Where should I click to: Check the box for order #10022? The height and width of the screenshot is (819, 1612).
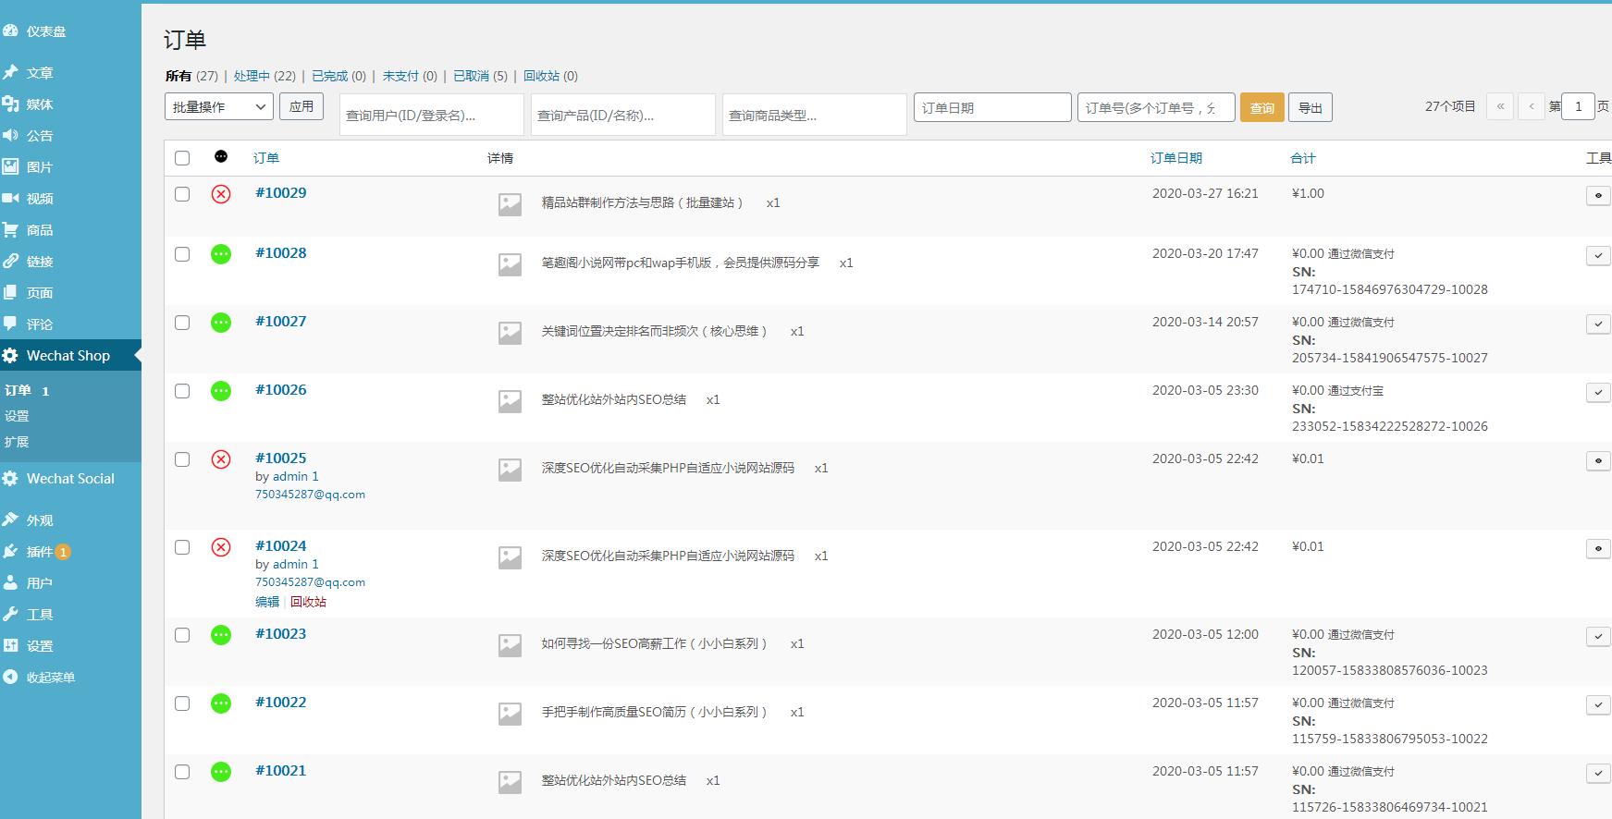tap(182, 703)
